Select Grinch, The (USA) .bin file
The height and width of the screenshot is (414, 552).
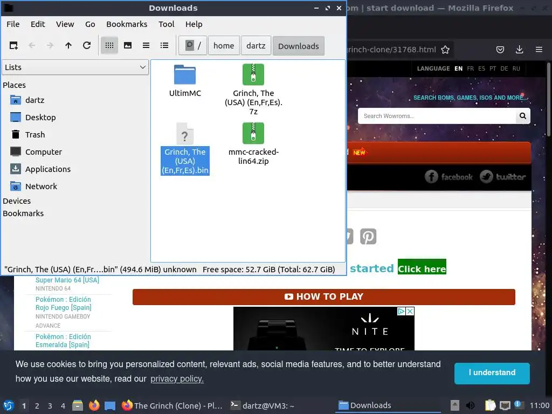(x=185, y=149)
